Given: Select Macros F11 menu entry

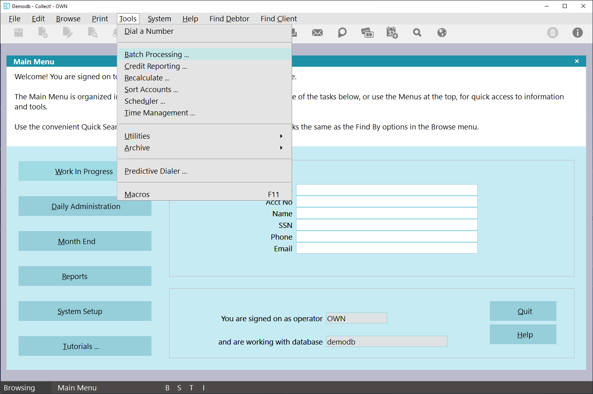Looking at the screenshot, I should 204,195.
